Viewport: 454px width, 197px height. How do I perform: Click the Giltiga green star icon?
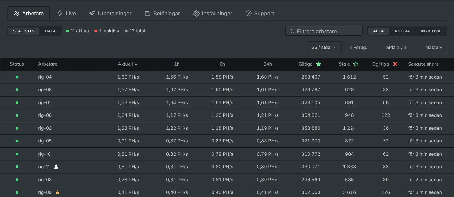319,64
